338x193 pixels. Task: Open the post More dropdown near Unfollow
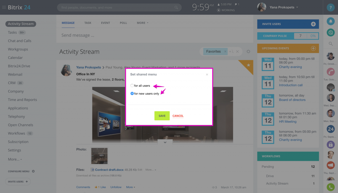pyautogui.click(x=131, y=187)
